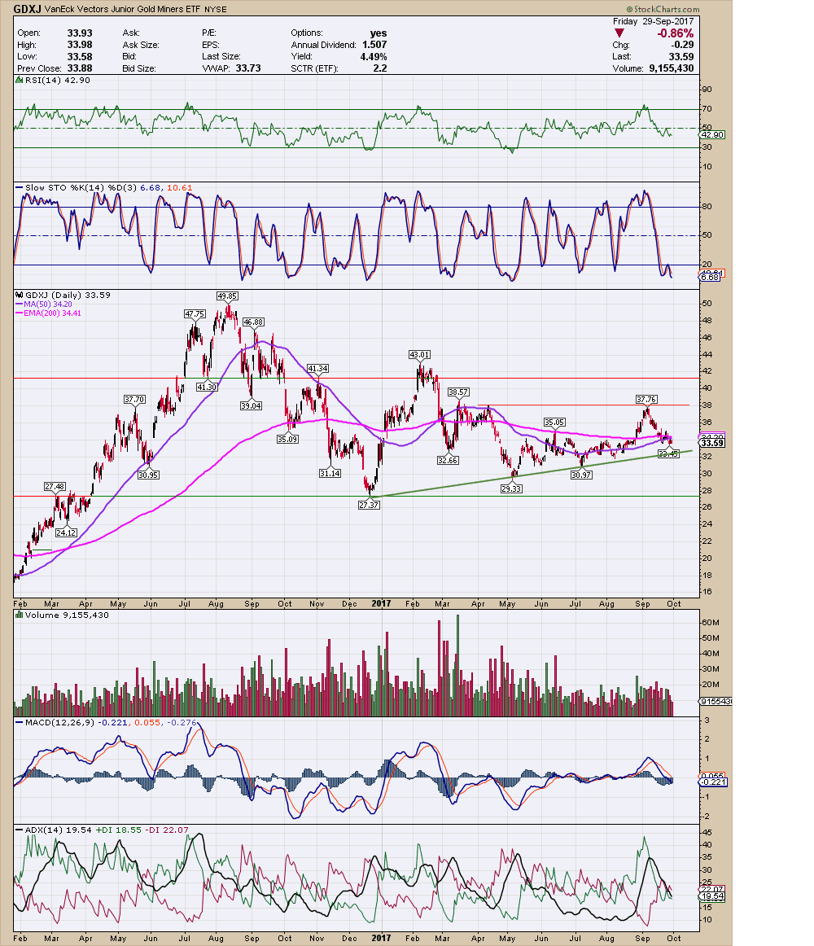Click the 30.95 price label

click(x=148, y=475)
